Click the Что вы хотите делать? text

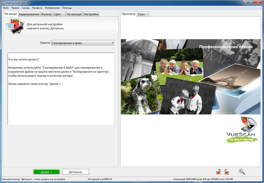[24, 60]
